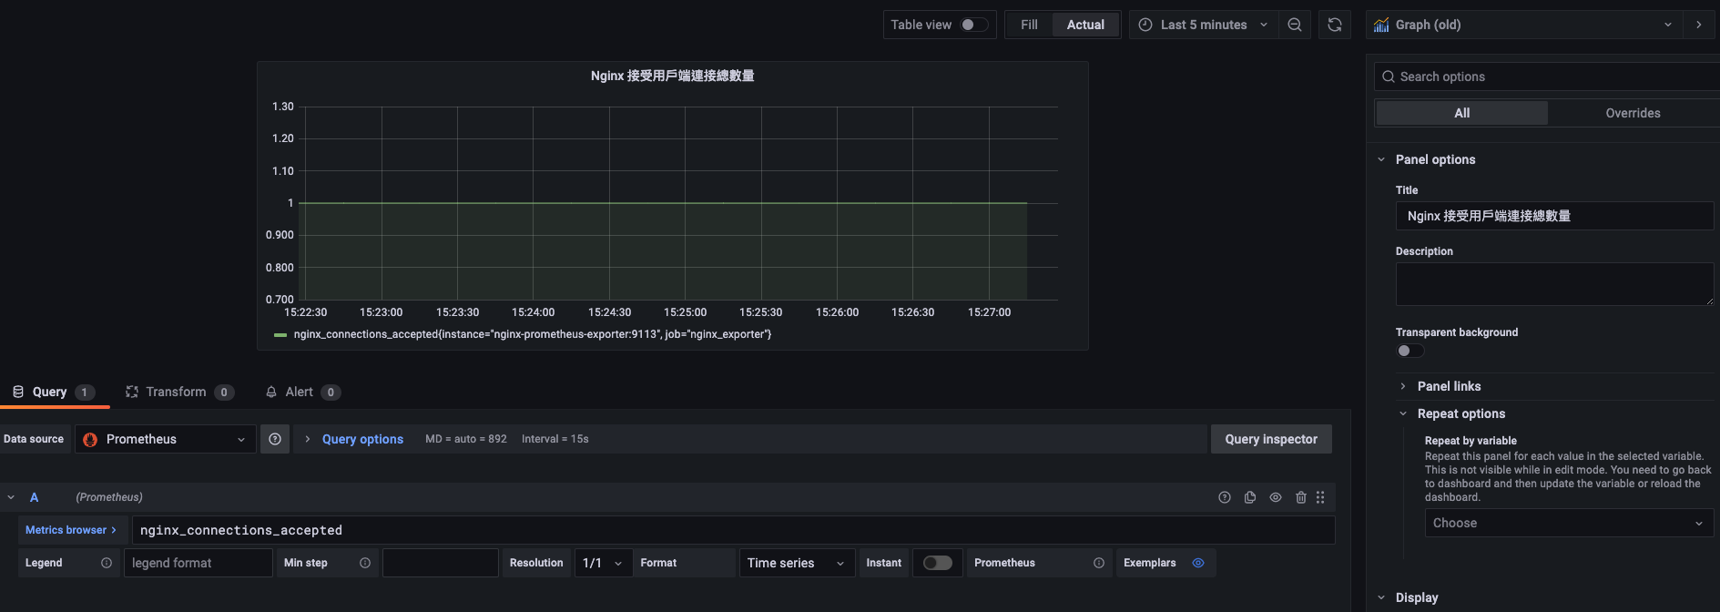Click the Min step input field

(441, 563)
